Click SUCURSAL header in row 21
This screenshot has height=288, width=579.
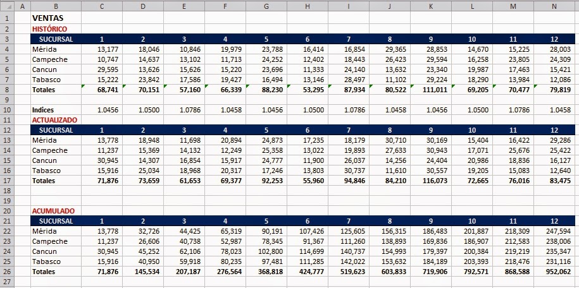point(56,221)
